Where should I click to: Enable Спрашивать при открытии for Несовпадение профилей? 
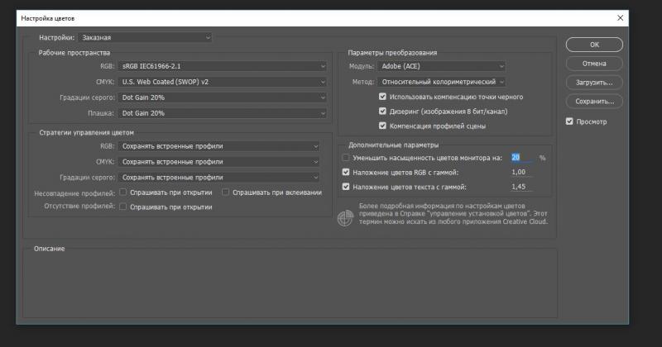click(122, 193)
